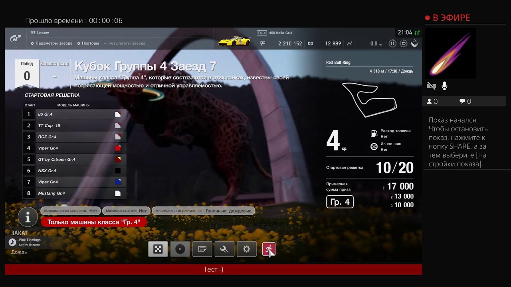The height and width of the screenshot is (287, 511).
Task: Click the red Только машины класса Гр. 4 banner
Action: coord(93,222)
